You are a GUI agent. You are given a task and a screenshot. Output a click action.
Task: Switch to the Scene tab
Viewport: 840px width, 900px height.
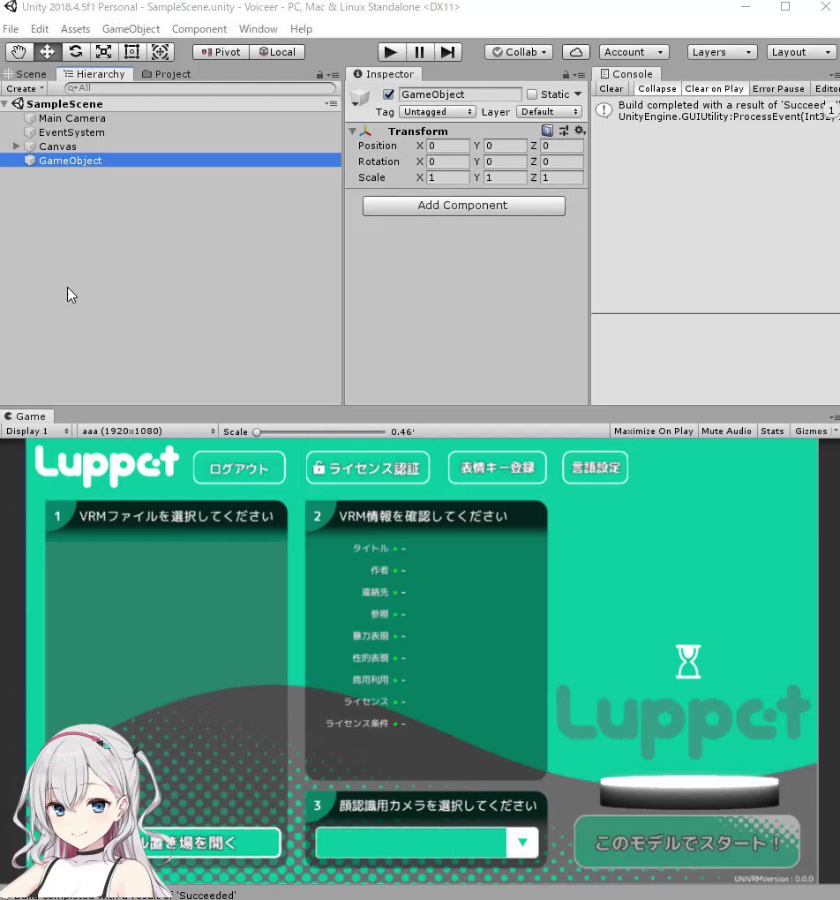[x=26, y=75]
